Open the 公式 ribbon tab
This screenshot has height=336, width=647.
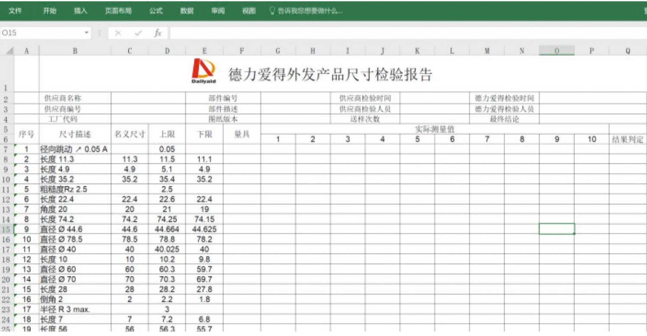click(x=155, y=11)
